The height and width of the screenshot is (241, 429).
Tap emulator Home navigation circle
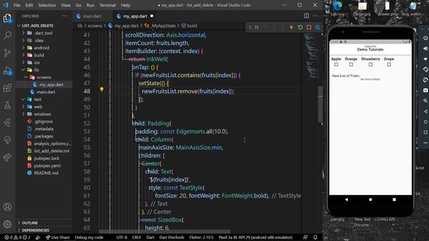point(371,199)
